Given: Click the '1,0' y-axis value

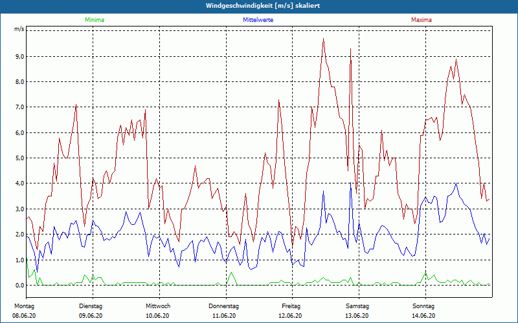Looking at the screenshot, I should pyautogui.click(x=19, y=260).
